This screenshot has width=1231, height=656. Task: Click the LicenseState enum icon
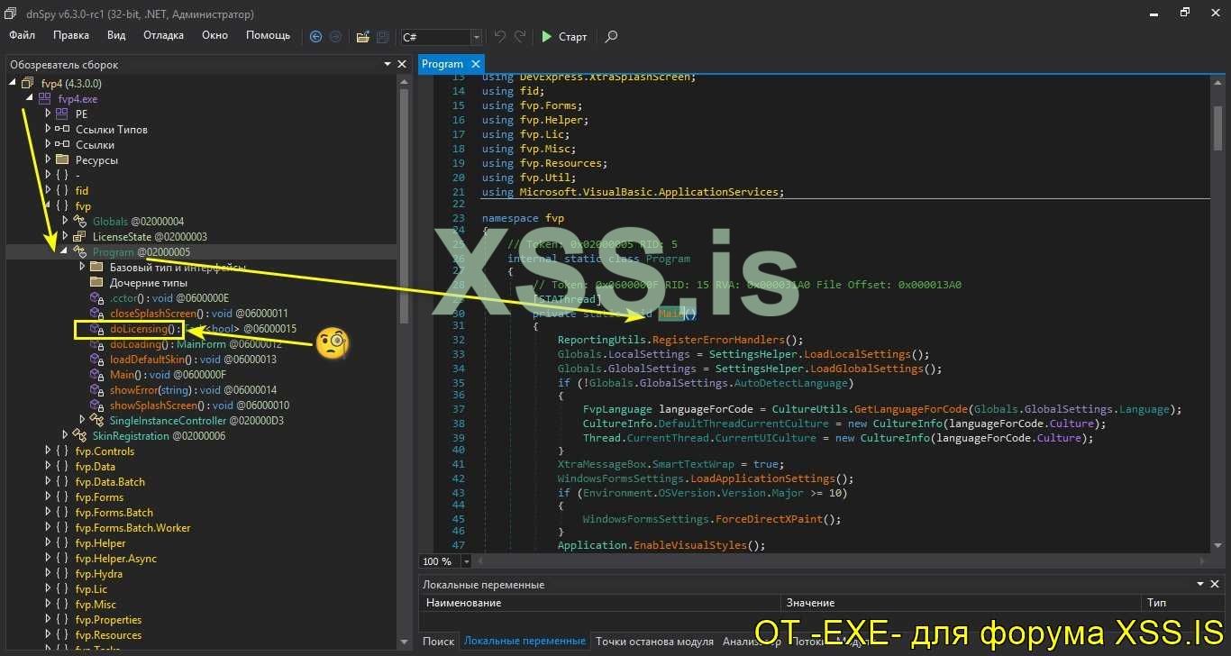pos(78,237)
